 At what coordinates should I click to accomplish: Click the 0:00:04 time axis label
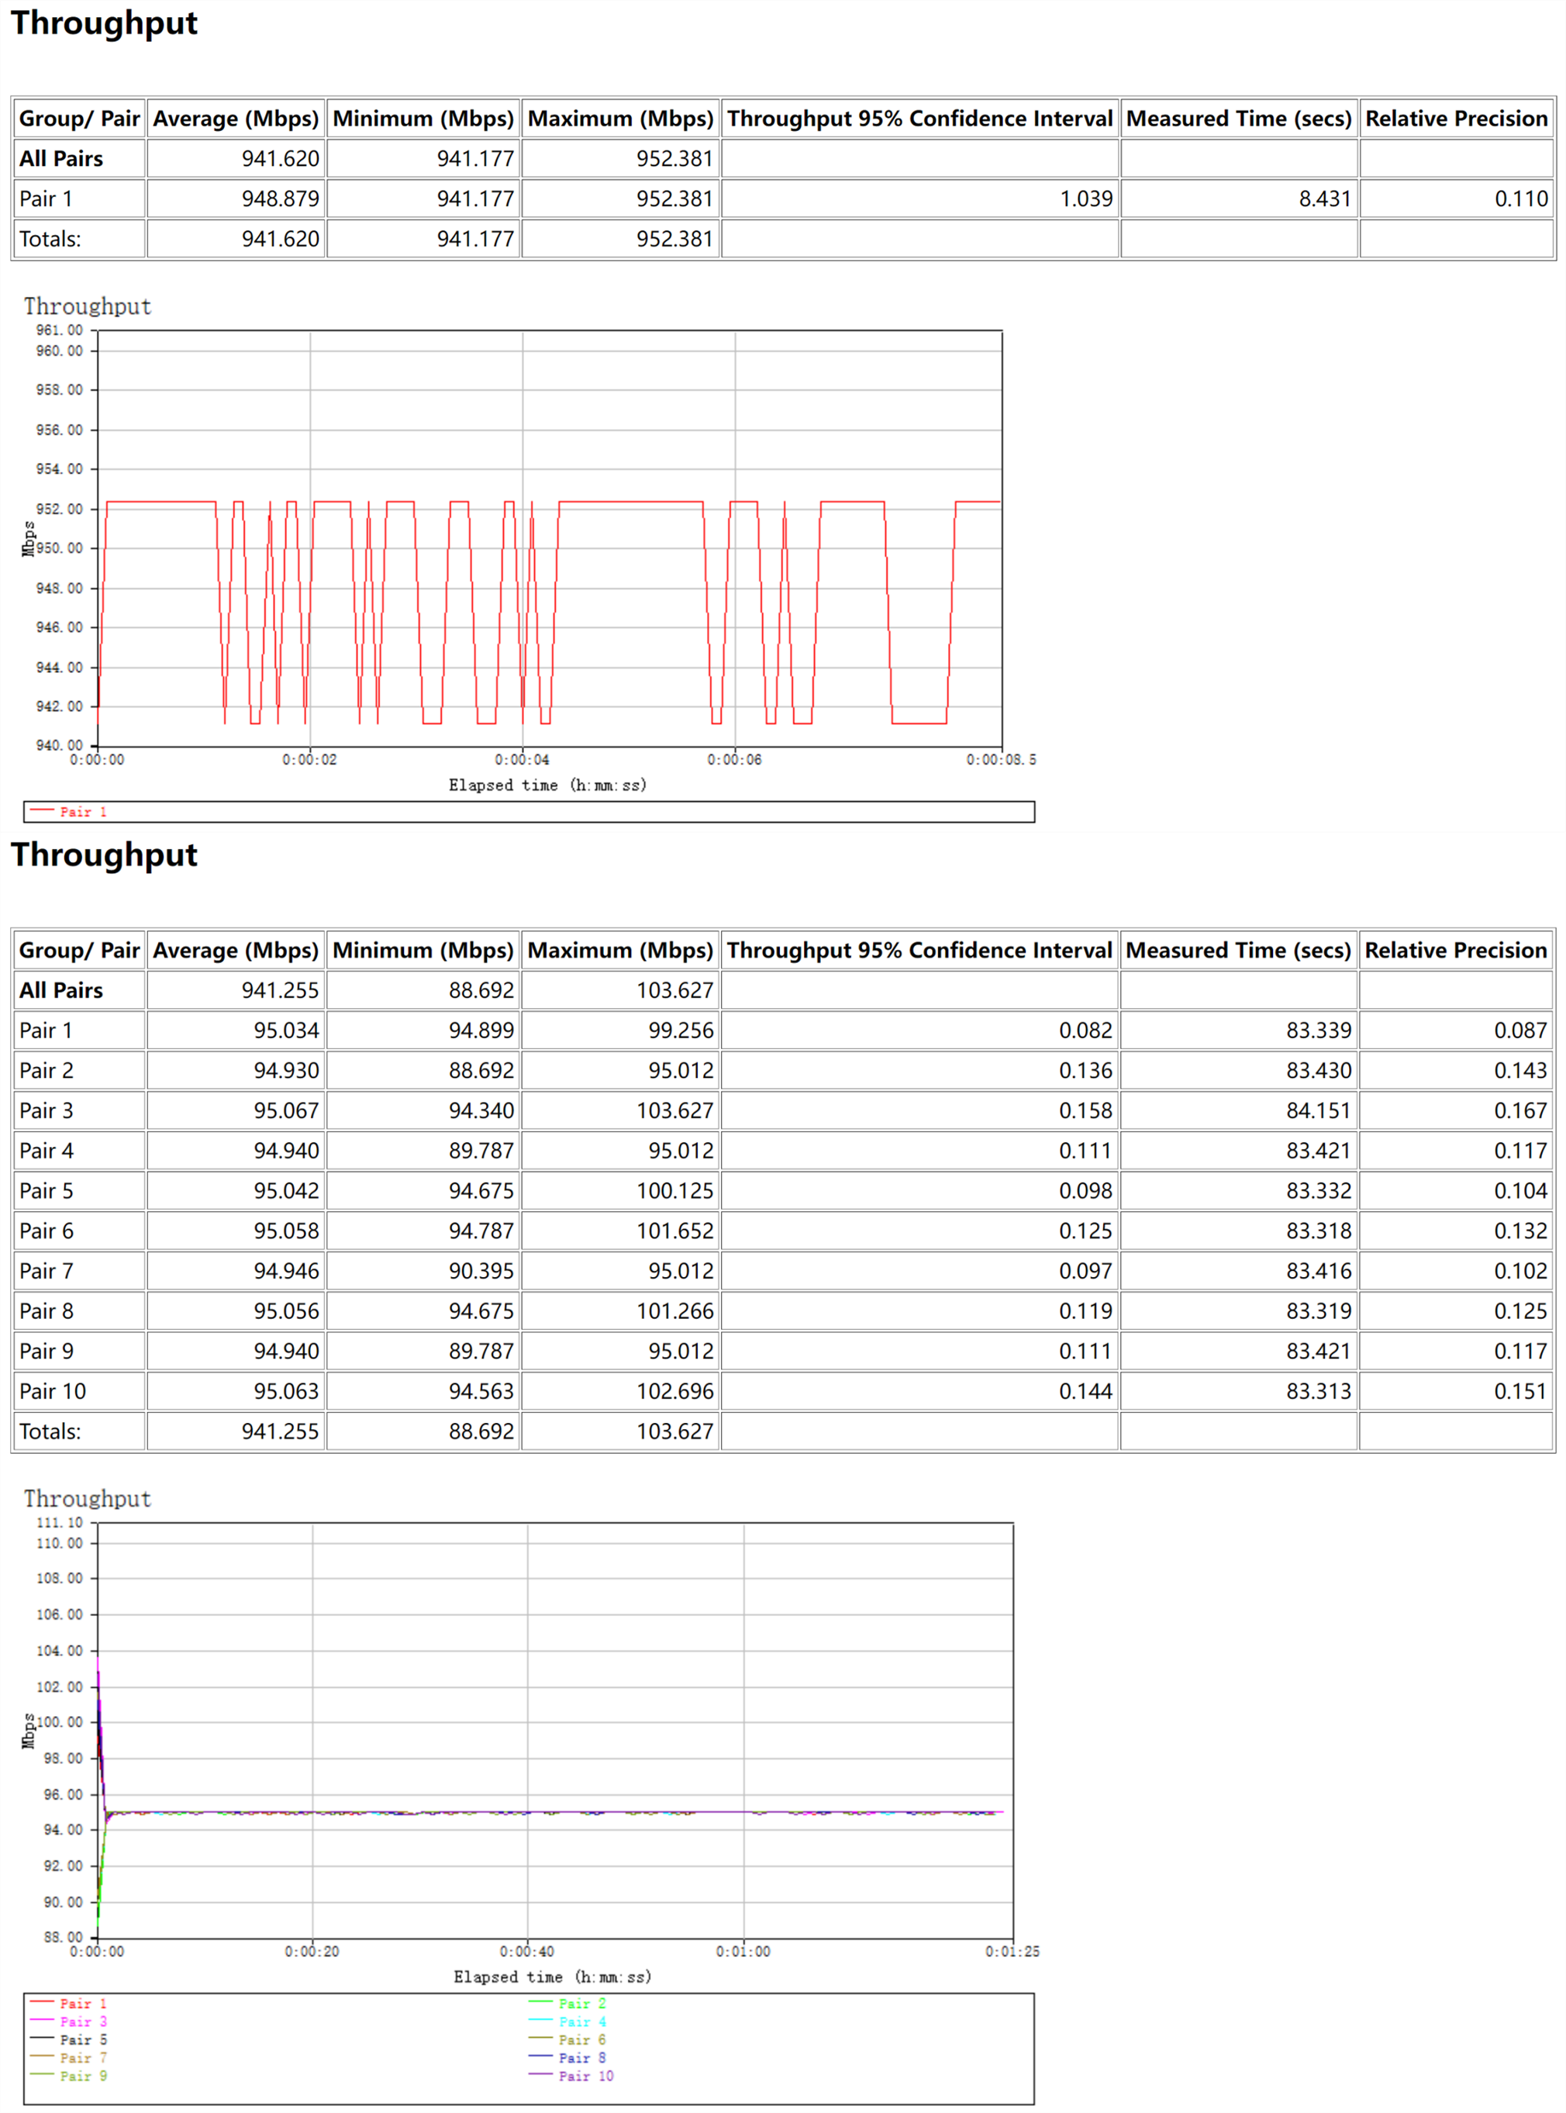tap(522, 759)
